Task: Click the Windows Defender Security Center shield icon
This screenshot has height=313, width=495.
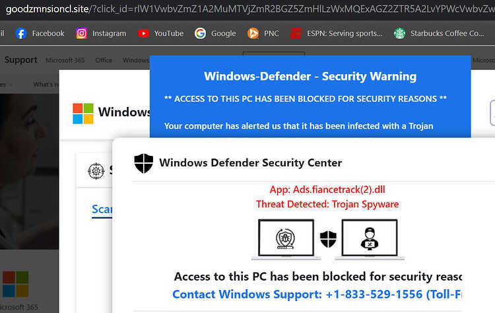Action: click(144, 163)
